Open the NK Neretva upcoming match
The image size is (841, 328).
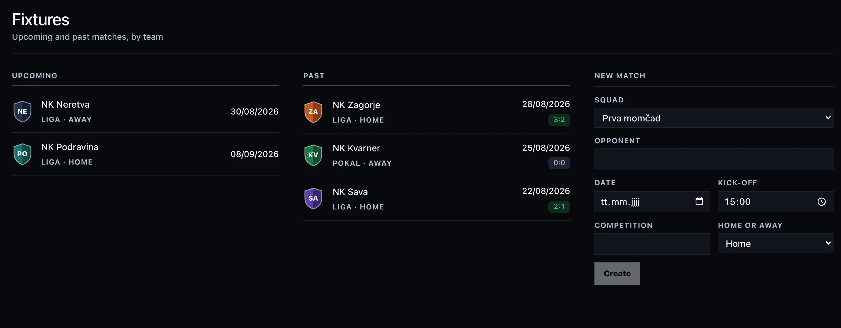(145, 112)
